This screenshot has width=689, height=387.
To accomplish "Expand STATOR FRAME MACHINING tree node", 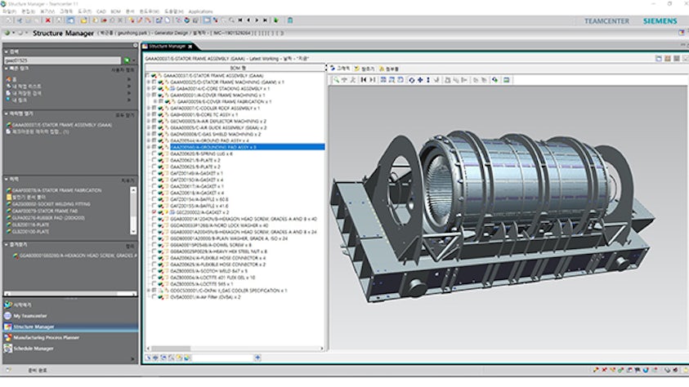I will point(149,82).
